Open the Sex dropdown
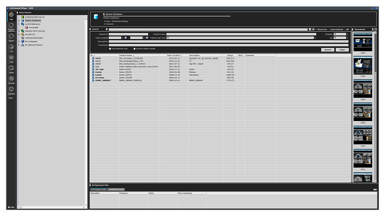This screenshot has width=383, height=216. [347, 38]
